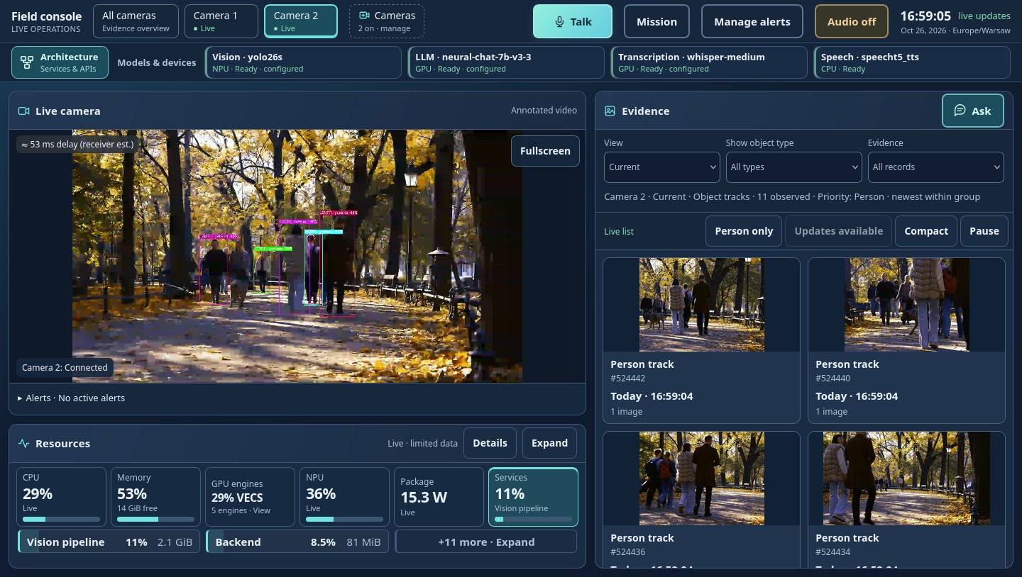Select the NPU 36% resource tile
This screenshot has width=1022, height=577.
344,497
